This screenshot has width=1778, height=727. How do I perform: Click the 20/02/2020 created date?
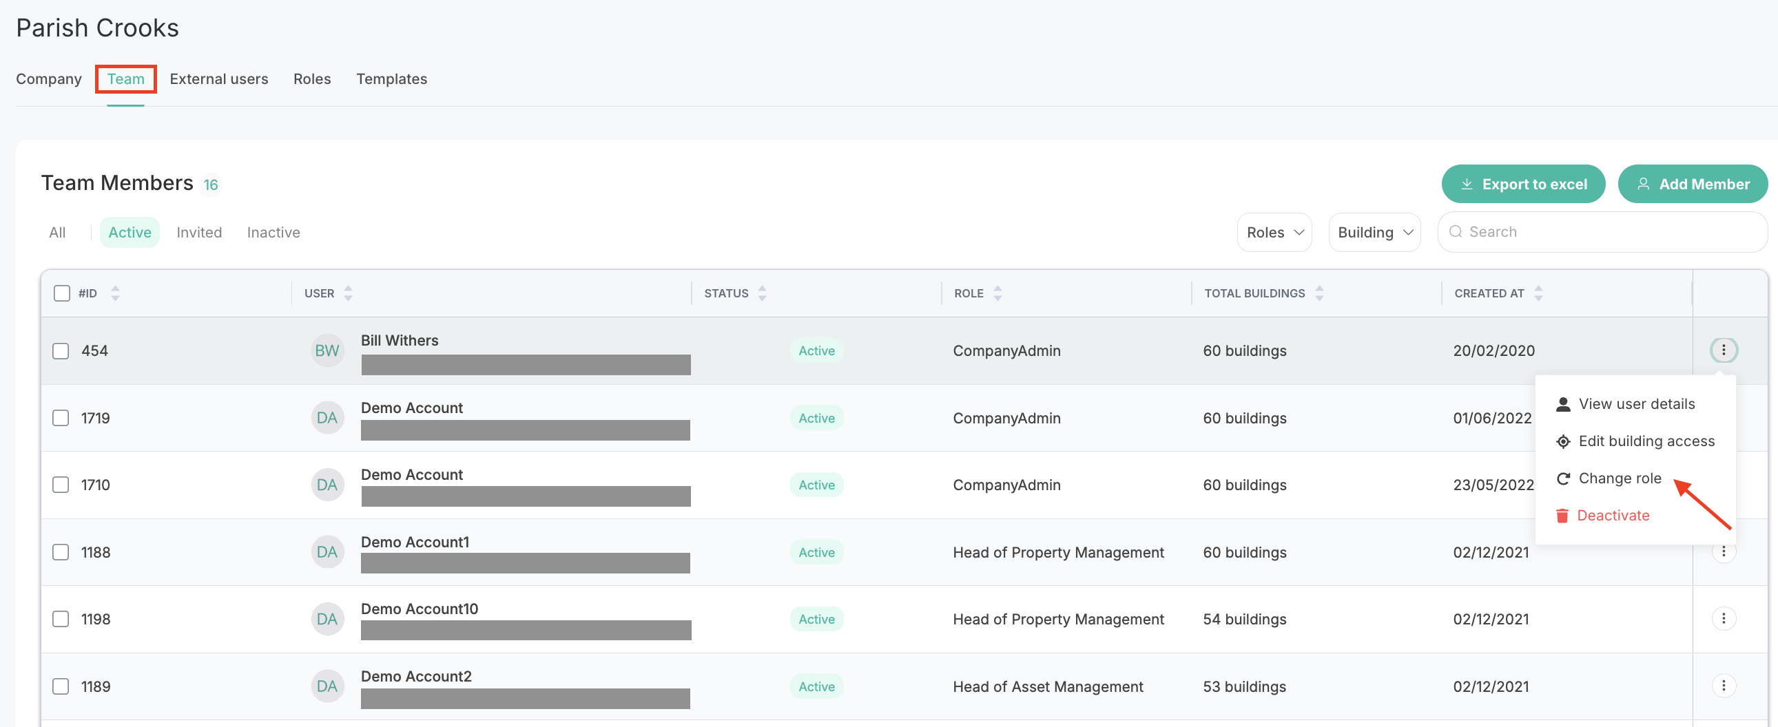(1493, 350)
